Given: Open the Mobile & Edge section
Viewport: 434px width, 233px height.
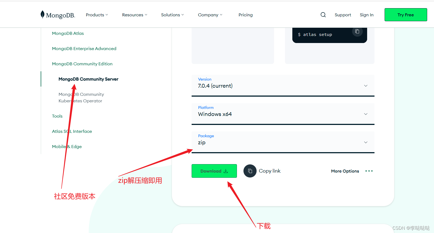Looking at the screenshot, I should pyautogui.click(x=67, y=146).
